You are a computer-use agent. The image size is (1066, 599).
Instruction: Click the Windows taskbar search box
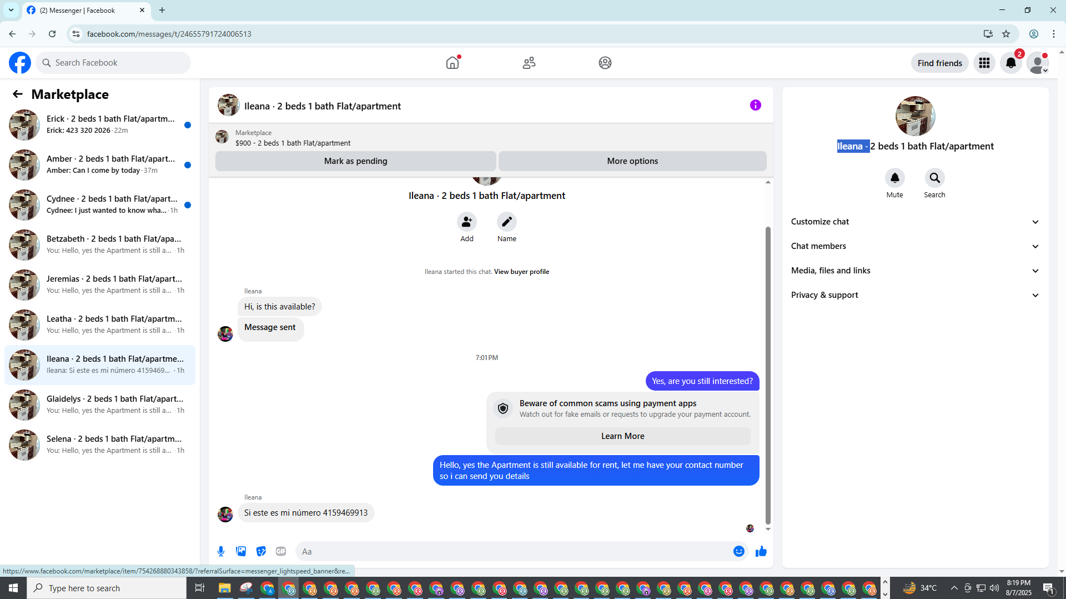click(x=107, y=588)
